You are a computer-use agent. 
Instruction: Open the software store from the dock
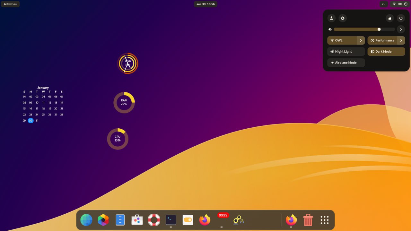pyautogui.click(x=137, y=220)
